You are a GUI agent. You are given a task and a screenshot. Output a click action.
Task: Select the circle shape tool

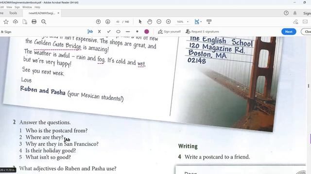(x=118, y=31)
